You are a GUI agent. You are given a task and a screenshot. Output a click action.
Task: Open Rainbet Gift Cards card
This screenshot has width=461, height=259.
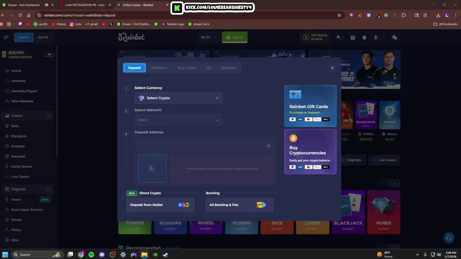[310, 106]
